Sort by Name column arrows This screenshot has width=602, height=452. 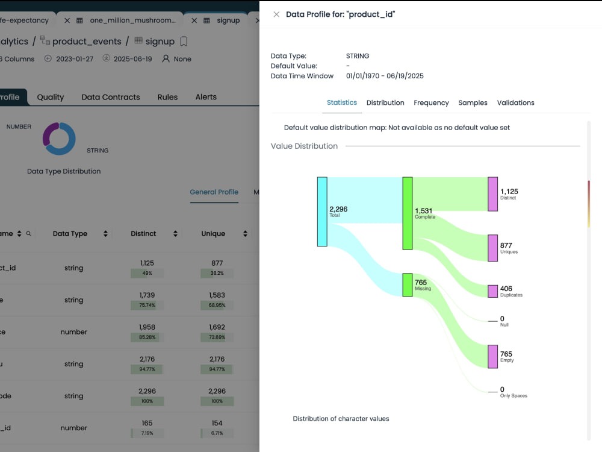point(19,234)
